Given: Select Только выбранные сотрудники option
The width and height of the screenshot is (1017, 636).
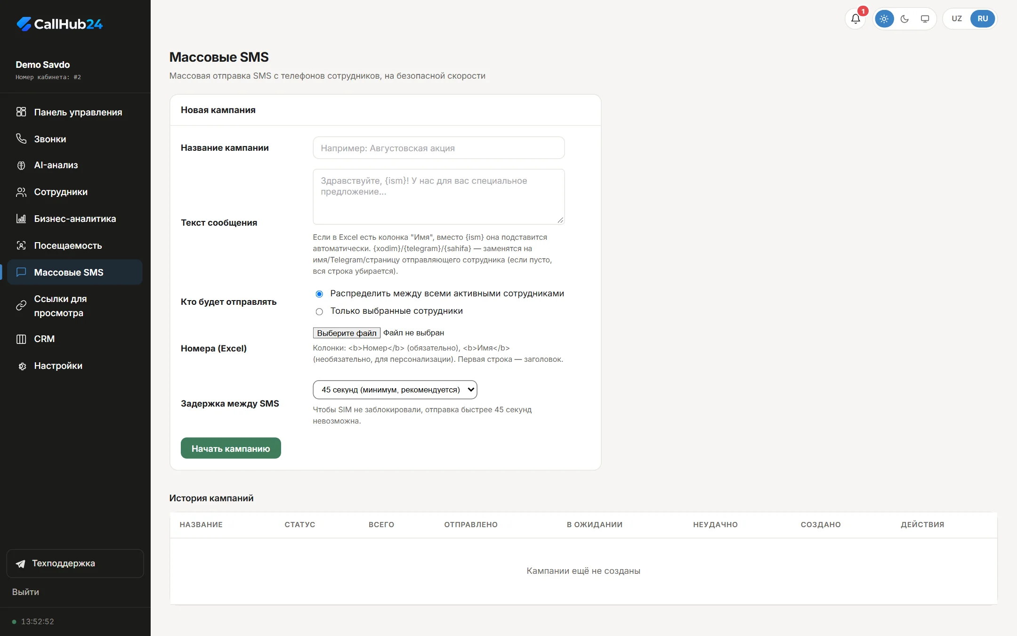Looking at the screenshot, I should pos(319,311).
